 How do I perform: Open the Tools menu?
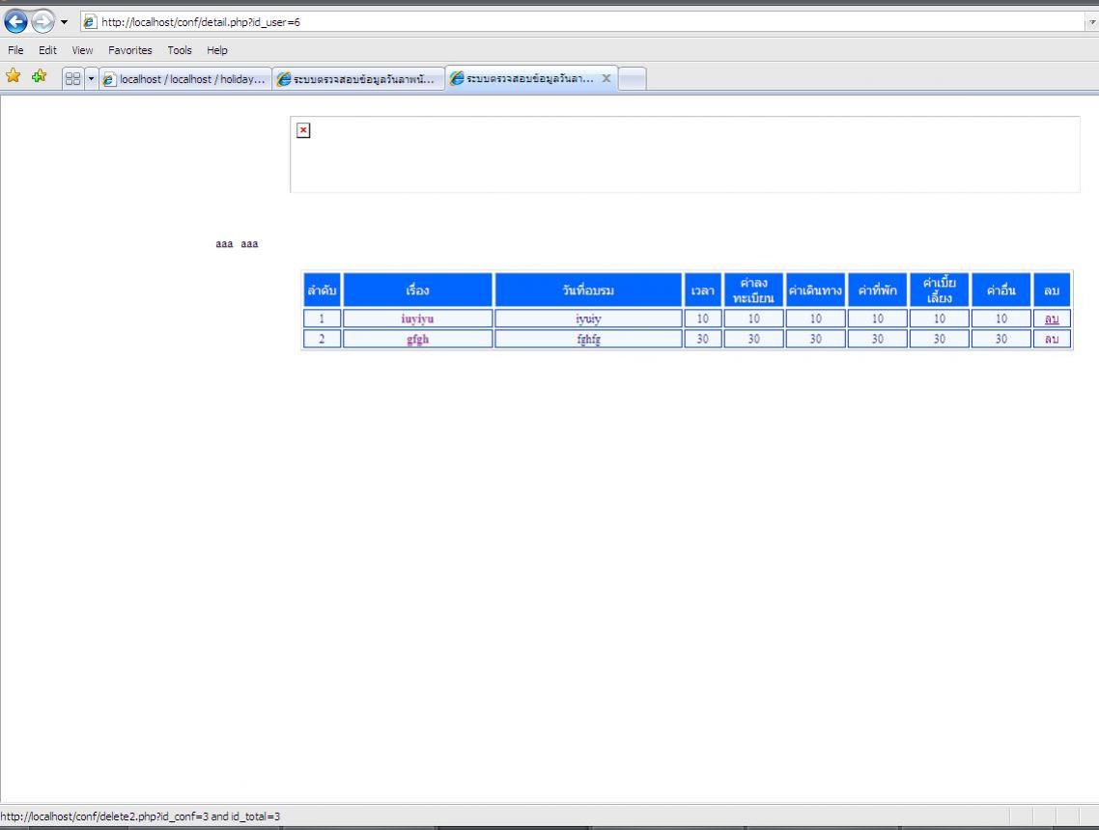click(180, 50)
